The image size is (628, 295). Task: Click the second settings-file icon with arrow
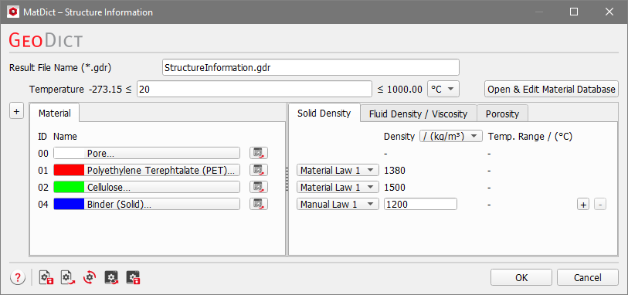[68, 277]
